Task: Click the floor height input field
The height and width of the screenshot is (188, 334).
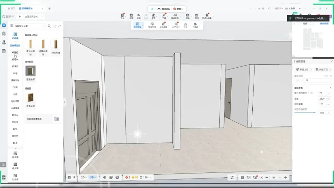Action: [x=322, y=99]
